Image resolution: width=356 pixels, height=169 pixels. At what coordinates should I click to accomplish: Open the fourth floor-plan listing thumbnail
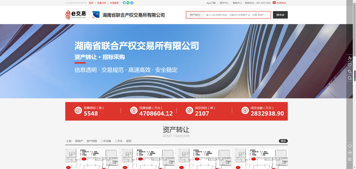(261, 159)
